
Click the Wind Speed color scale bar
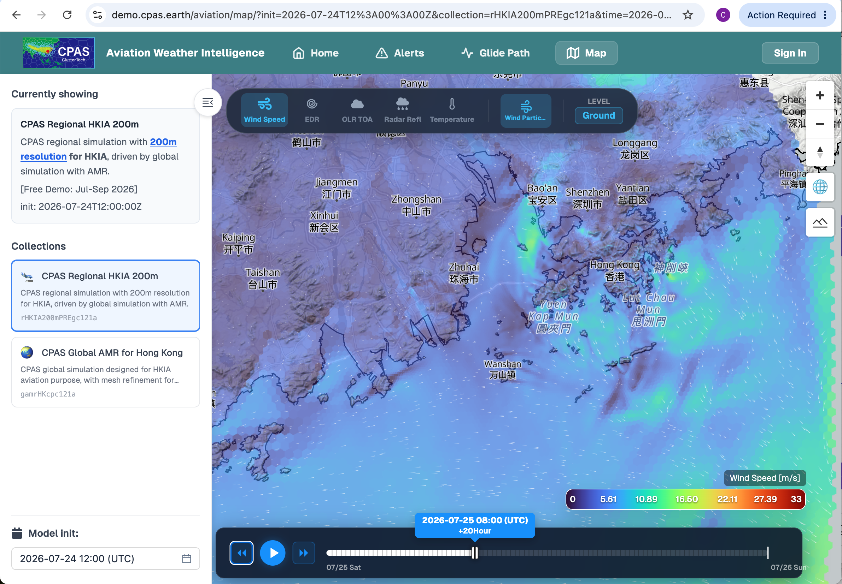[x=685, y=499]
